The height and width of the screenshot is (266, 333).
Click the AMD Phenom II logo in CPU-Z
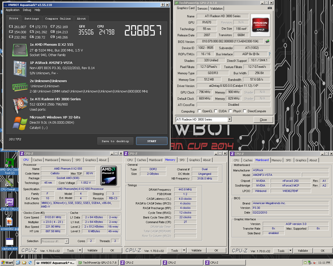point(108,176)
